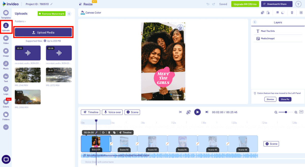Screen dimensions: 305x167
Task: Switch to the Scene tab
Action: 132,112
